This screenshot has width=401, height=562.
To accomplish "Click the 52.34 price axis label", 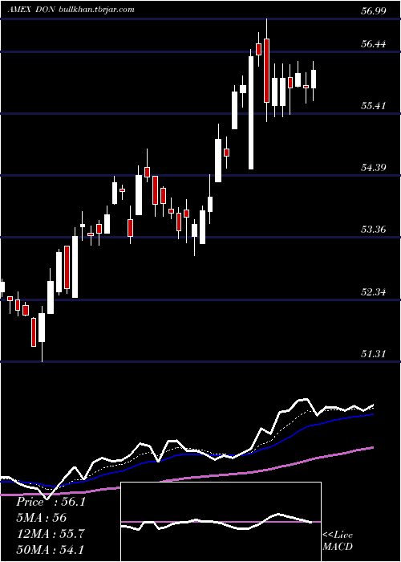I will [x=373, y=292].
